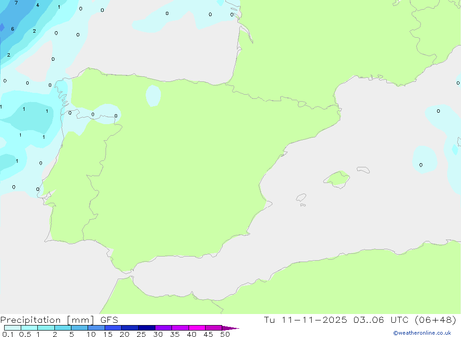461x337 pixels.
Task: Pick the 15–20 mm legend swatch
Action: point(113,328)
